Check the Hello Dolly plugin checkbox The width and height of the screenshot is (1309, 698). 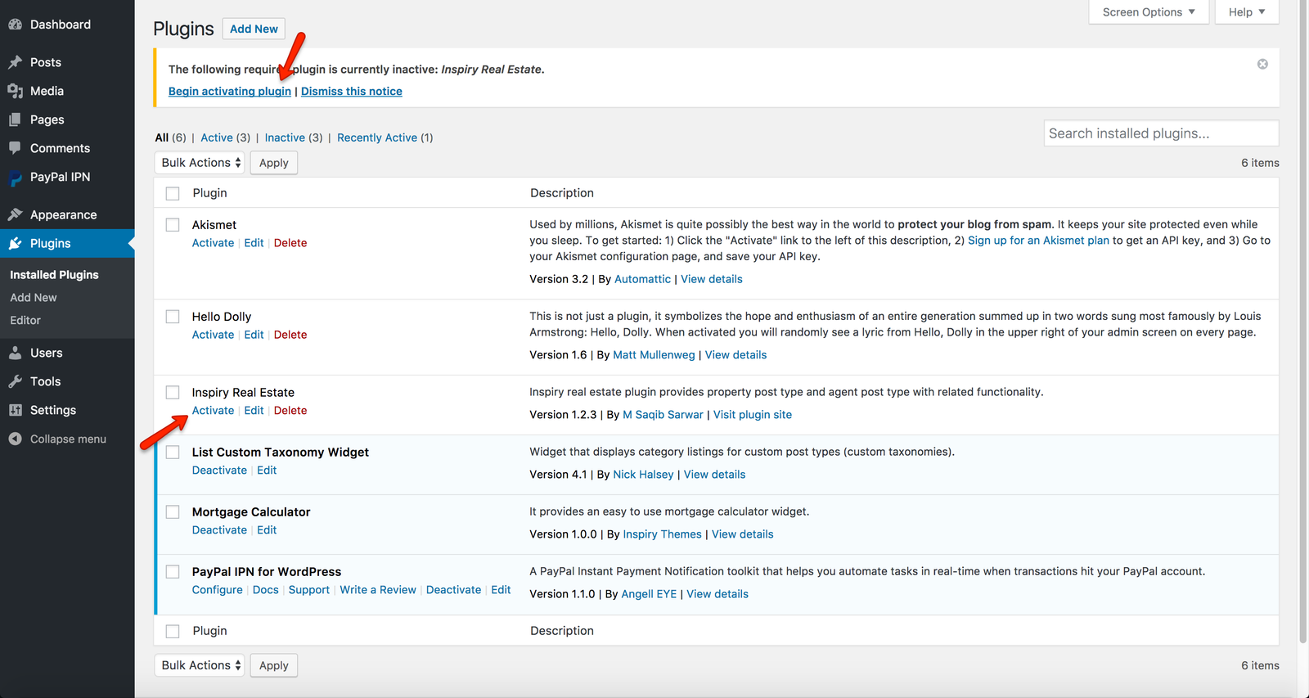173,317
